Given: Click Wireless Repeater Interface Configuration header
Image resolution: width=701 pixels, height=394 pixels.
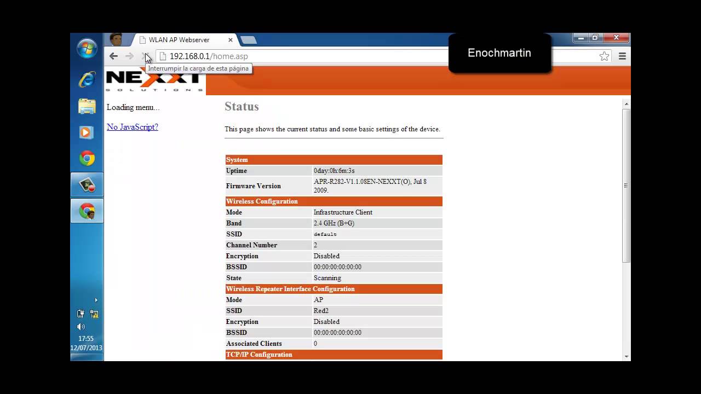Looking at the screenshot, I should coord(334,289).
